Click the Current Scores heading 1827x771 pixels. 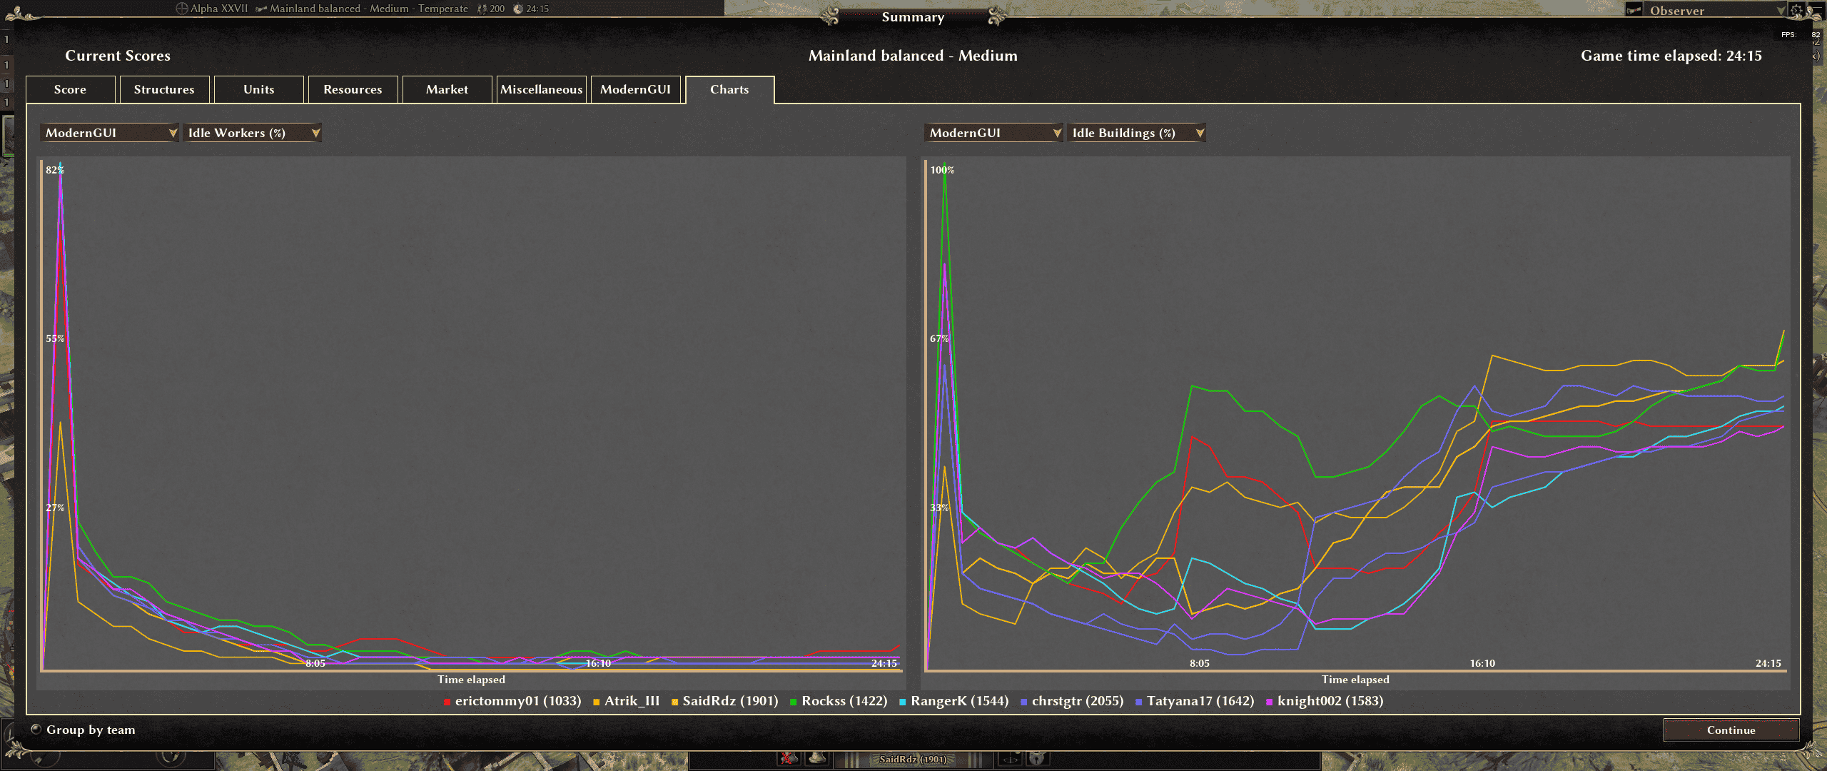tap(118, 56)
